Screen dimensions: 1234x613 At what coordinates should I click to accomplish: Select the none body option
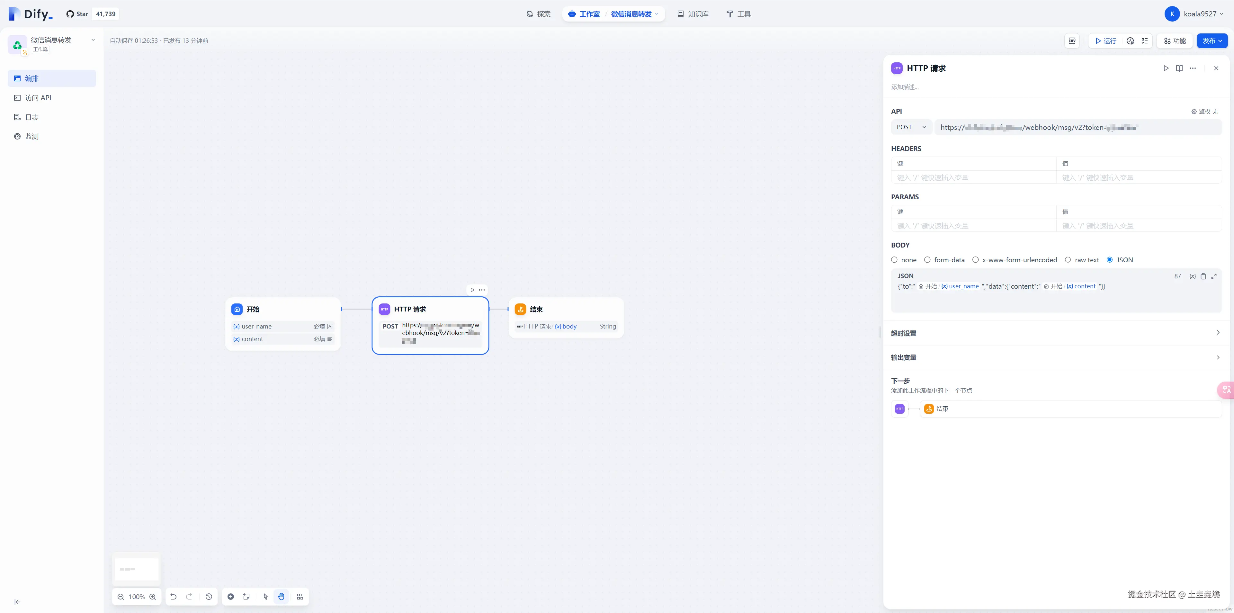(894, 260)
